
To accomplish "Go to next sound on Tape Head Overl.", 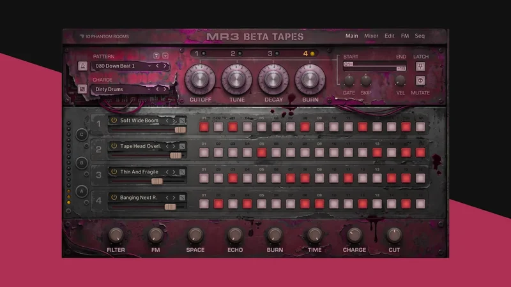I will click(174, 147).
